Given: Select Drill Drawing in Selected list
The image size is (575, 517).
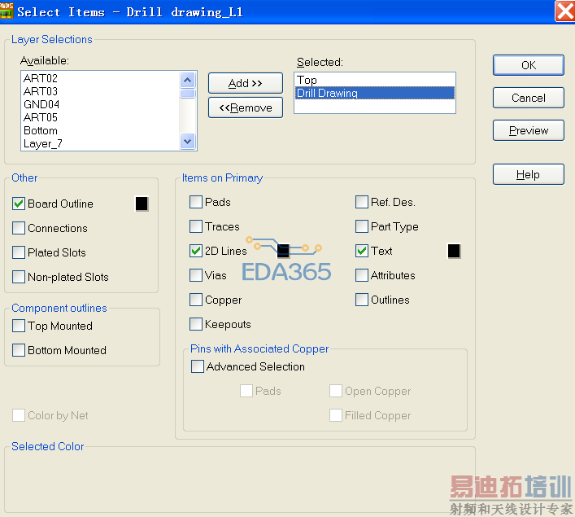Looking at the screenshot, I should tap(374, 93).
